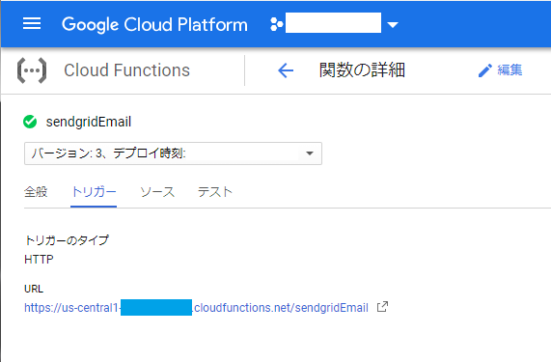
Task: Click the external link icon beside URL
Action: click(x=382, y=307)
